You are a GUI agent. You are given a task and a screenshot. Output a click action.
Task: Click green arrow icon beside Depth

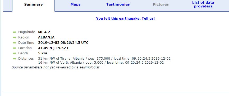coord(14,53)
